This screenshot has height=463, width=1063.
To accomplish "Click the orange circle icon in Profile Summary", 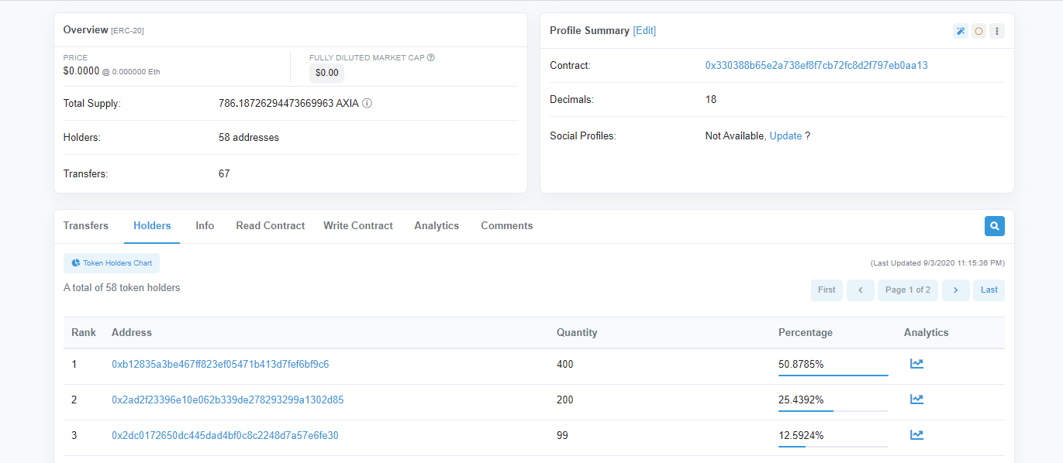I will [x=978, y=31].
